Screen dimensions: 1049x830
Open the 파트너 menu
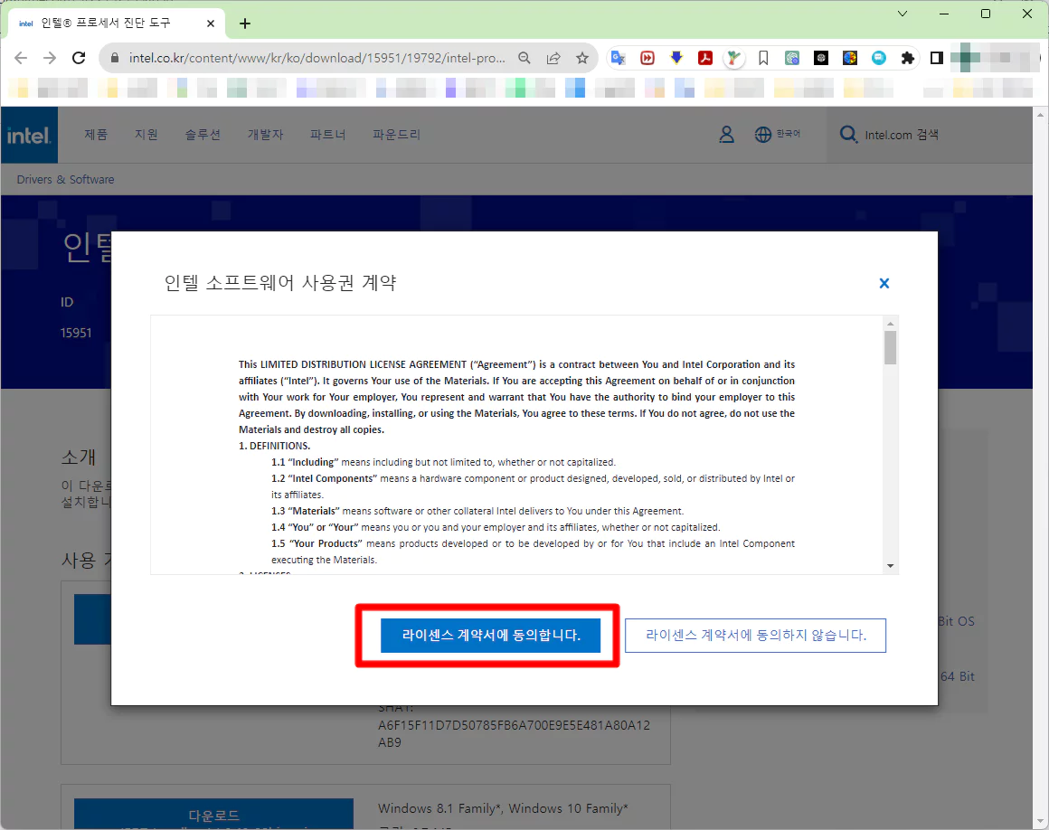coord(327,135)
